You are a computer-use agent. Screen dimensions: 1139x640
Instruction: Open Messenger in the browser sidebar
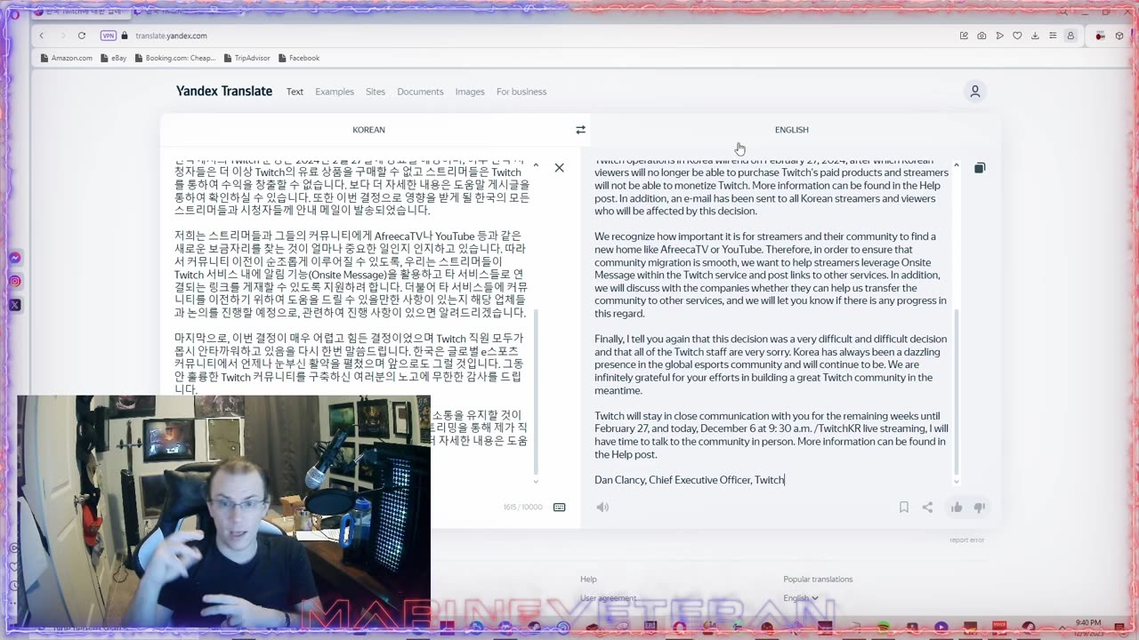(x=15, y=258)
